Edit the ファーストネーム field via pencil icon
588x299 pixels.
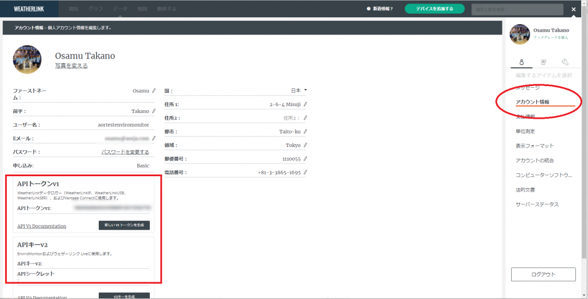[x=154, y=91]
